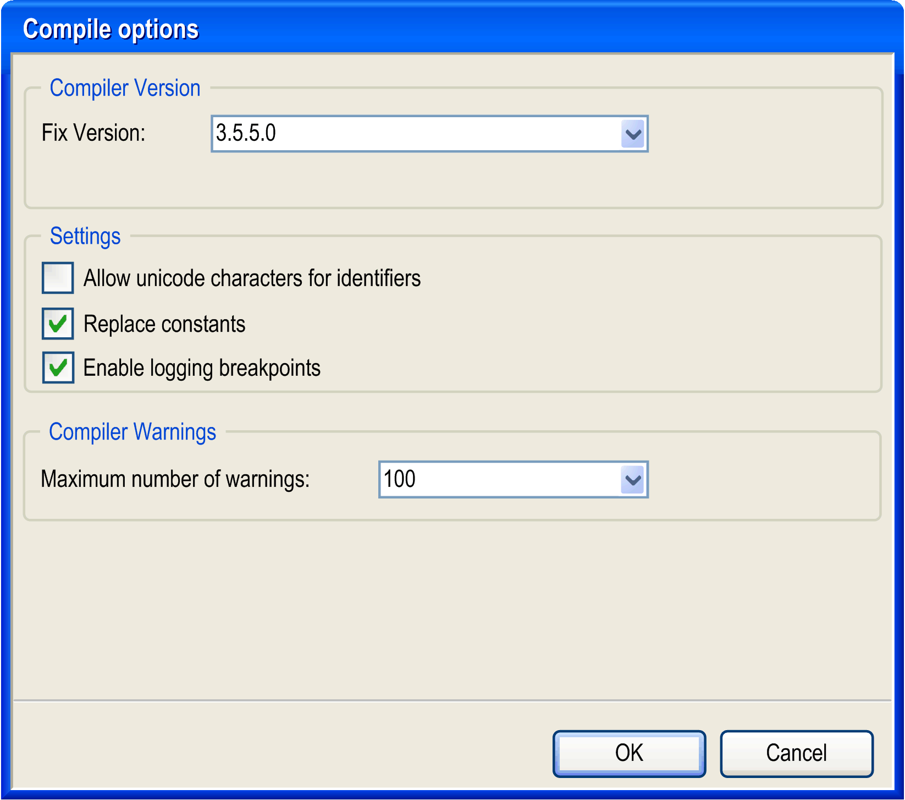Open the Maximum number of warnings dropdown arrow
This screenshot has width=905, height=800.
633,480
